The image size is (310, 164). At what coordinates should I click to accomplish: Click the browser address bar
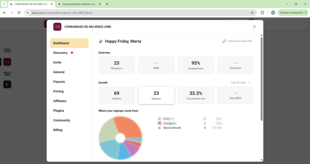click(140, 13)
